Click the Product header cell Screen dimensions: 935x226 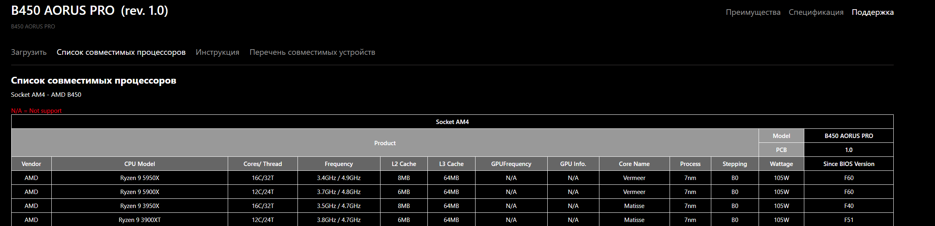pyautogui.click(x=385, y=143)
